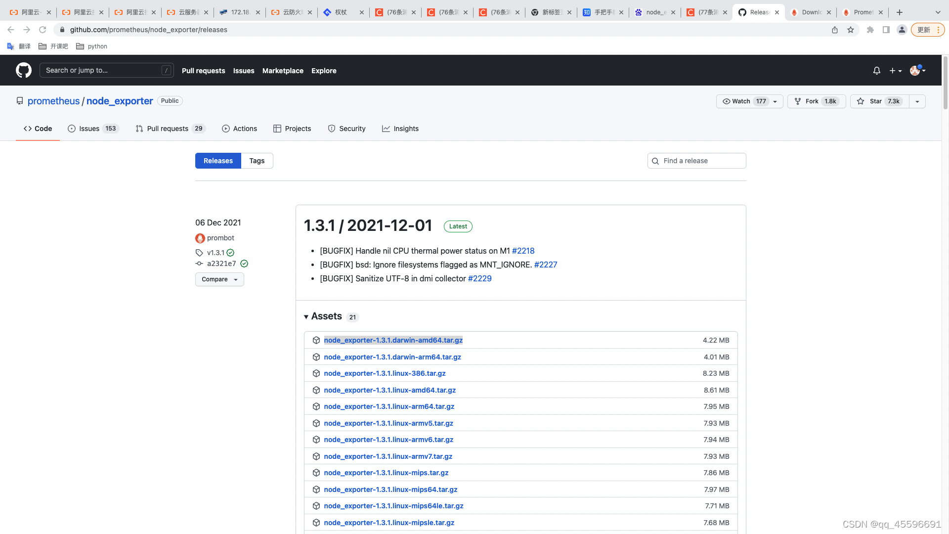Screen dimensions: 949x534
Task: Download node_exporter-1.3.1.linux-armv5.tar.gz
Action: (388, 423)
